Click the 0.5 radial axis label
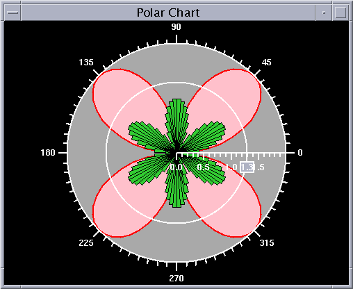 coord(204,167)
